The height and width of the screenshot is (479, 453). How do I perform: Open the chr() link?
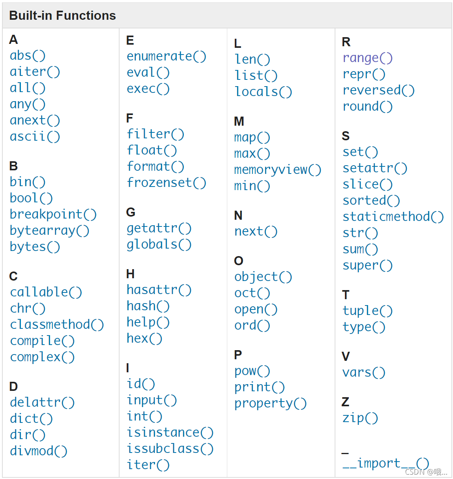28,309
